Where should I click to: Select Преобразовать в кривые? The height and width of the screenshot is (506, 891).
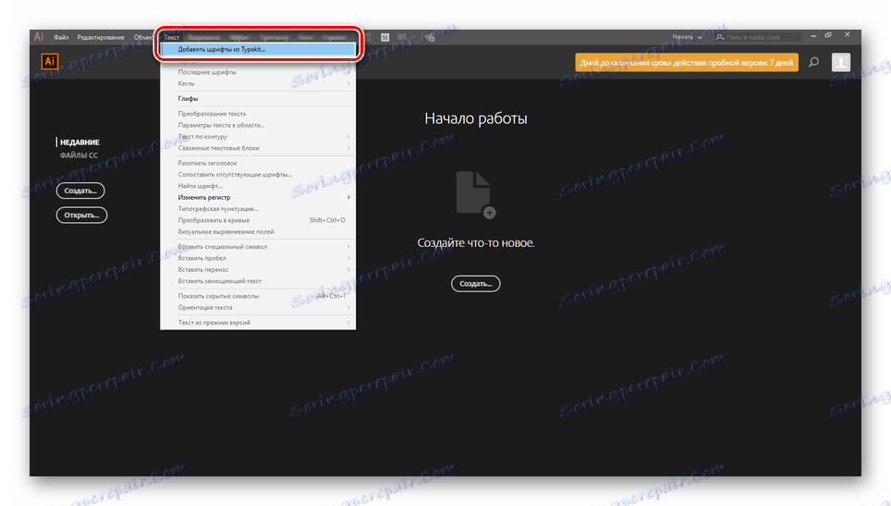258,220
